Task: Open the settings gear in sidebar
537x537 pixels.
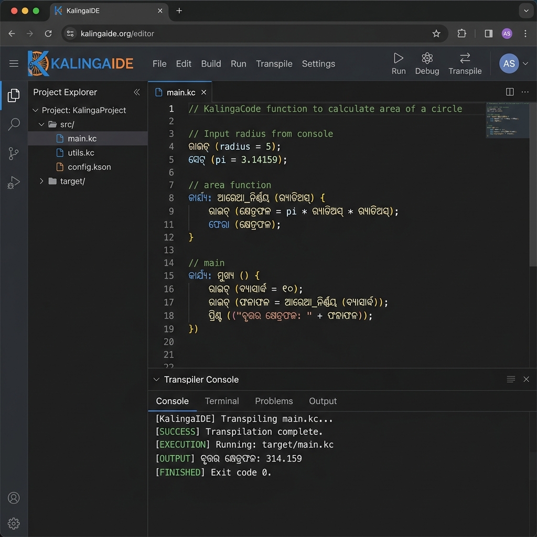Action: [x=14, y=523]
